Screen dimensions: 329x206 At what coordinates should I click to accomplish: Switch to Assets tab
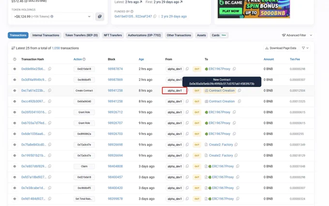tap(201, 35)
